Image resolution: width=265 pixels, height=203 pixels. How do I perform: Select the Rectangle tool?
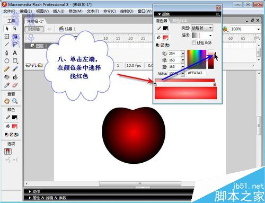15,61
